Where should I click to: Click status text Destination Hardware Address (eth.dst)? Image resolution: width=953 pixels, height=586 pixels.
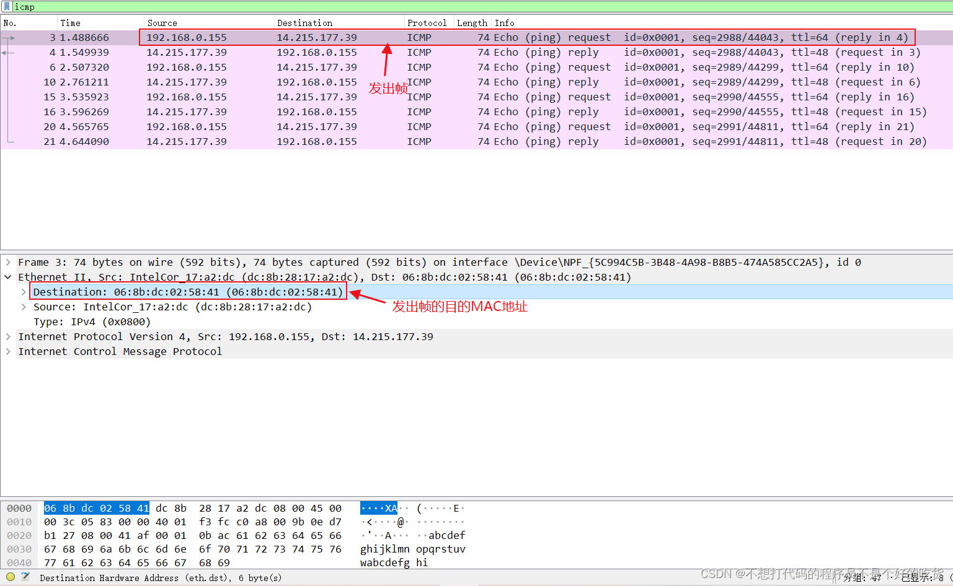click(x=161, y=578)
